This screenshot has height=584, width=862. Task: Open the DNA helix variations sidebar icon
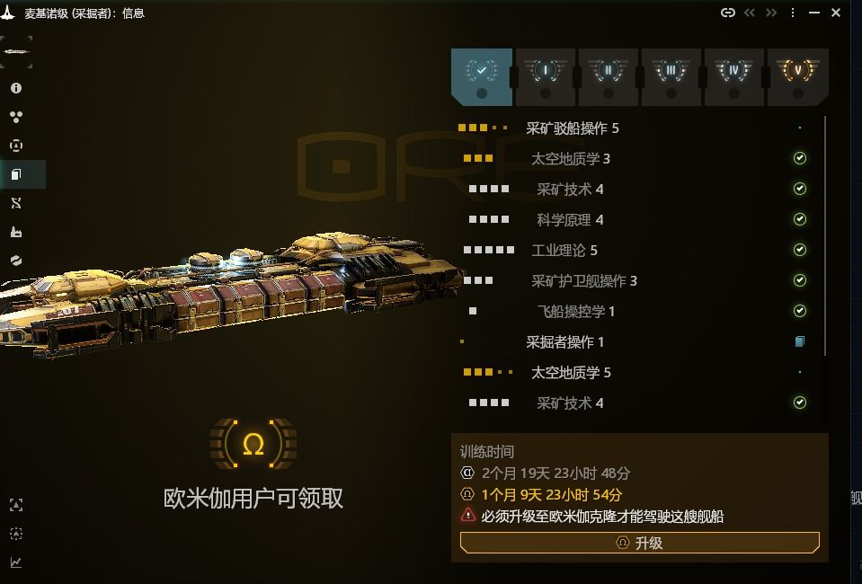[x=16, y=203]
